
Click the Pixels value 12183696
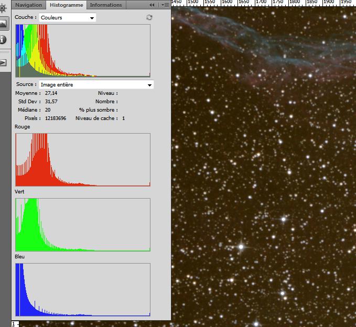56,118
